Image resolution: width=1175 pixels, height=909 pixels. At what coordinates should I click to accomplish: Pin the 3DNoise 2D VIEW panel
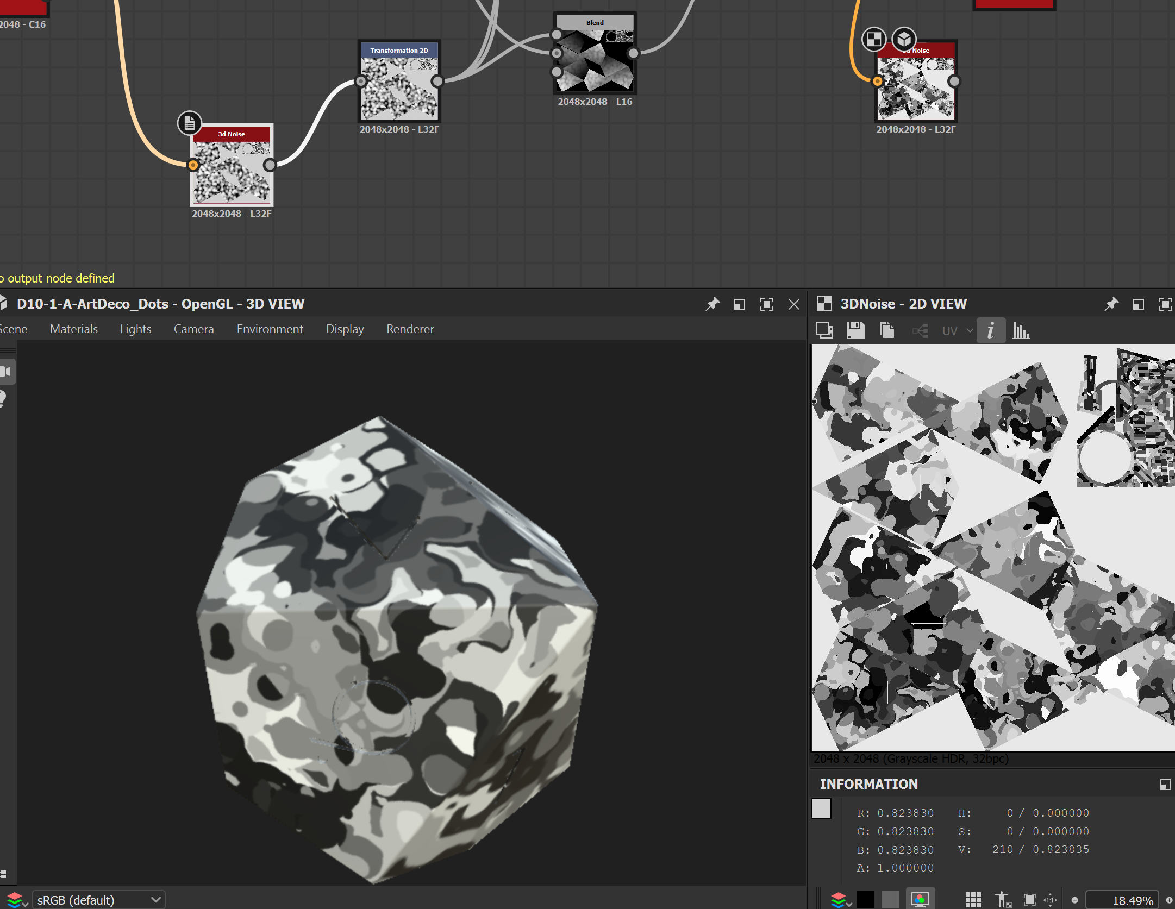1113,304
